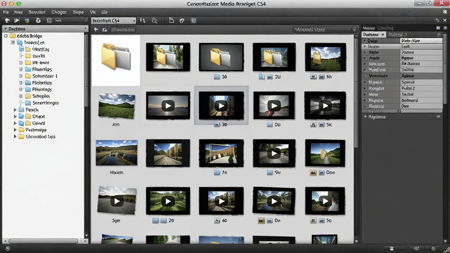Image resolution: width=450 pixels, height=253 pixels.
Task: Open the panel menu icon on the Patreet tab row
Action: (x=439, y=34)
